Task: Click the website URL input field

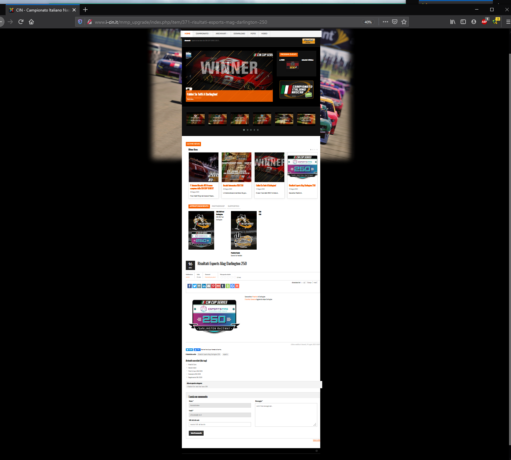Action: click(220, 424)
